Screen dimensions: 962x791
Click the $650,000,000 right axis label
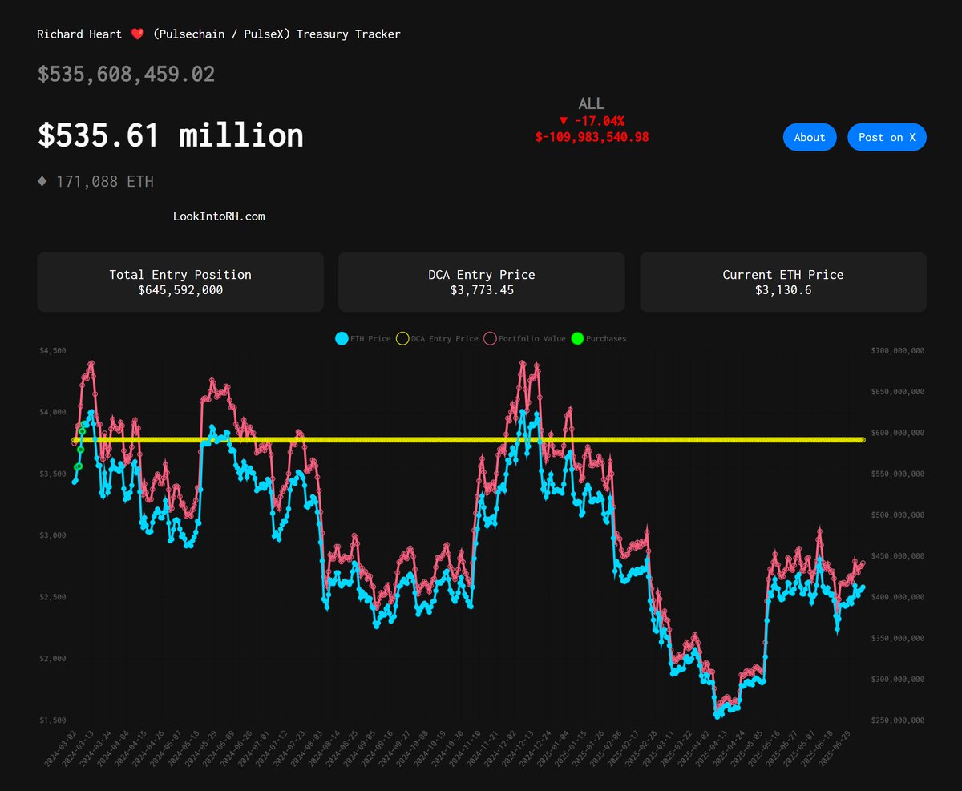pos(897,392)
